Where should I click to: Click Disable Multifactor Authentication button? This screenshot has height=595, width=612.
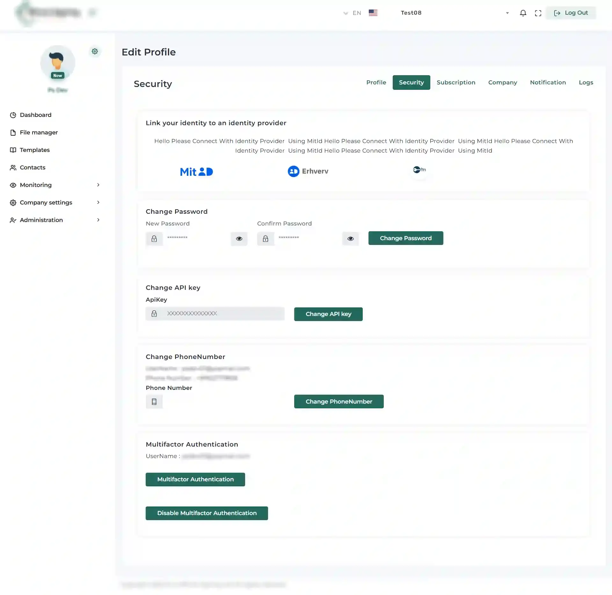click(x=207, y=513)
